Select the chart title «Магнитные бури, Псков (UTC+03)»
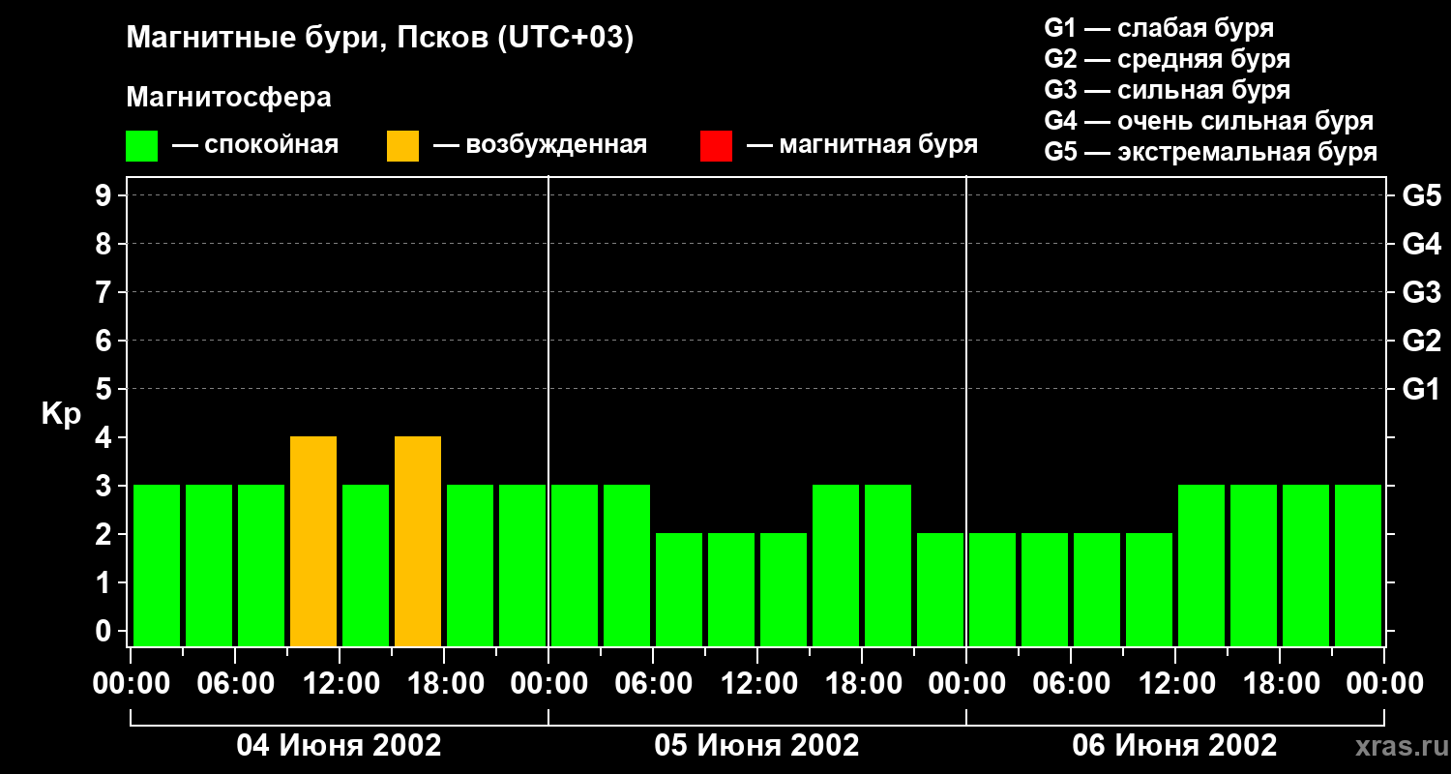Screen dimensions: 1451x774 [x=380, y=39]
